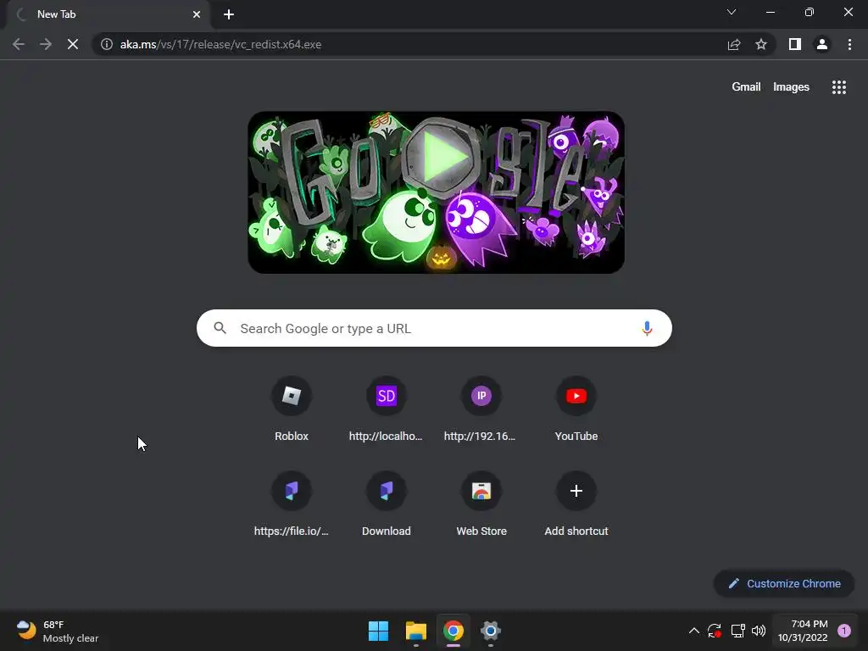Viewport: 868px width, 651px height.
Task: Open Google Images link
Action: pos(791,87)
